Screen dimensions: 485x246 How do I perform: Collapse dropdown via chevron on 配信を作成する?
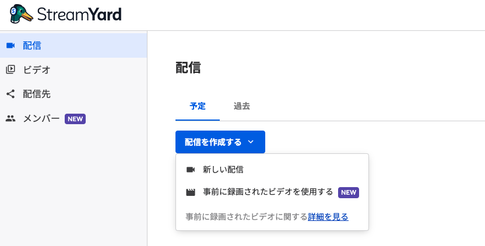coord(251,142)
